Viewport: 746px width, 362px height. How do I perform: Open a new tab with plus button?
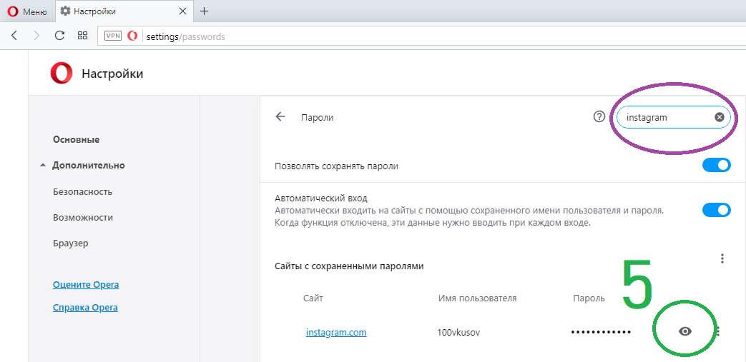[205, 11]
